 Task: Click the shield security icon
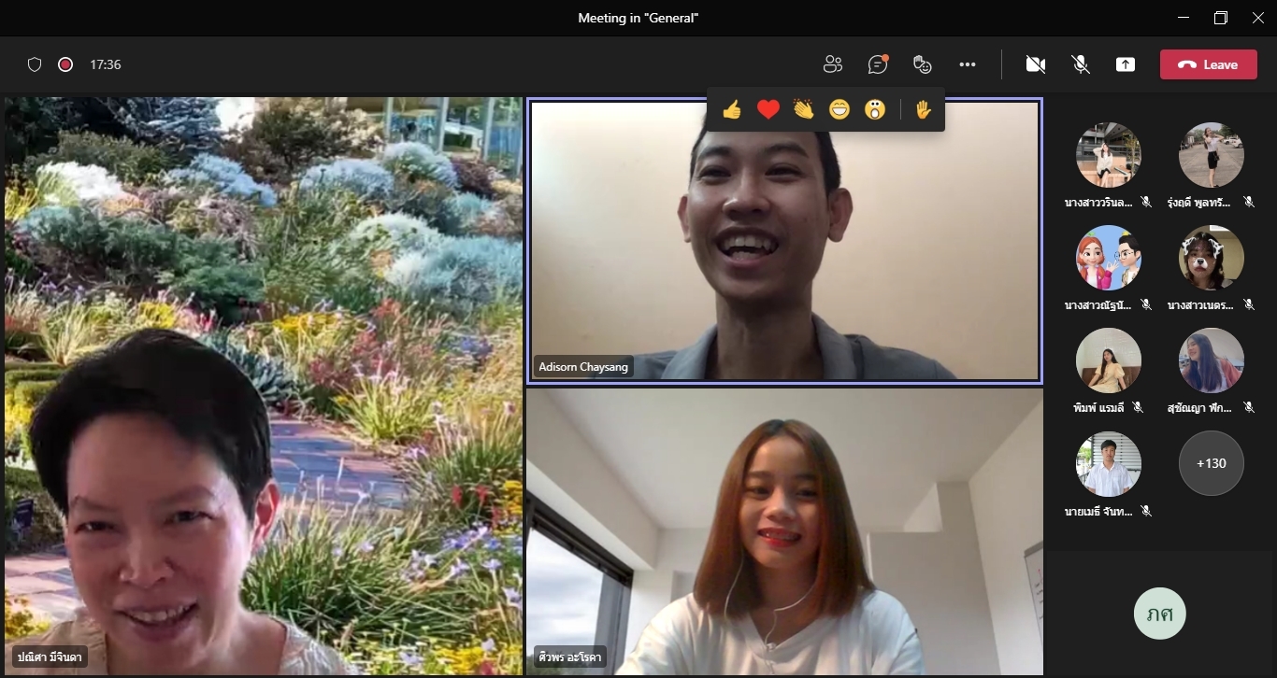point(35,64)
